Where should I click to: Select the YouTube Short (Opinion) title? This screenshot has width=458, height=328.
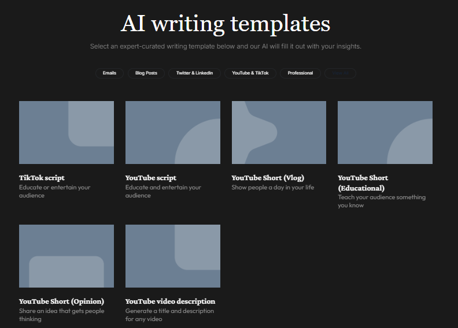pyautogui.click(x=62, y=301)
